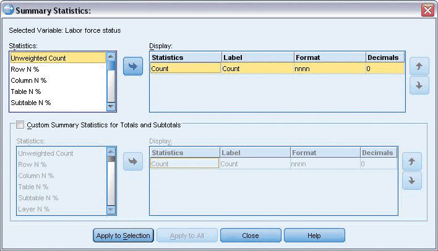Click the disabled arrow in Custom Summary section
Screen dimensions: 438x251
(132, 162)
